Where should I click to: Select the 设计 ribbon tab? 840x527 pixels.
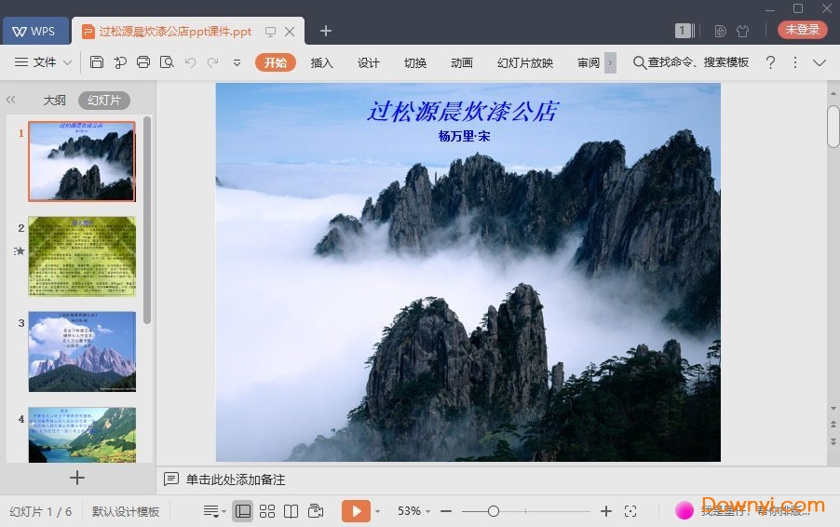(x=369, y=62)
